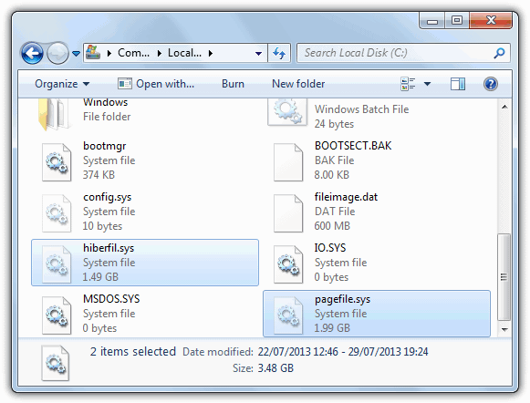Screen dimensions: 530x403
Task: Select the 'Local...' breadcrumb segment
Action: [184, 53]
